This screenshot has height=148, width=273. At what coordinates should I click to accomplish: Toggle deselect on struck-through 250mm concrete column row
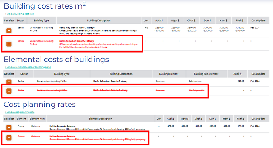[9, 137]
